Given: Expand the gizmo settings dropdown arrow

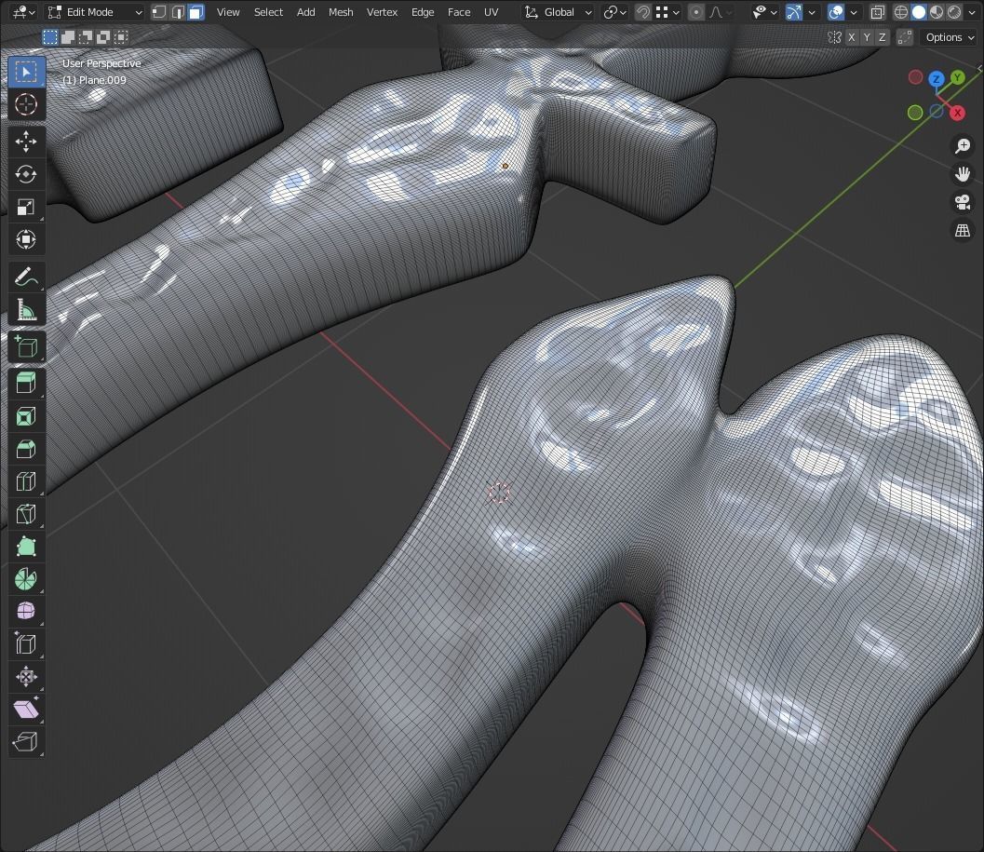Looking at the screenshot, I should [812, 12].
